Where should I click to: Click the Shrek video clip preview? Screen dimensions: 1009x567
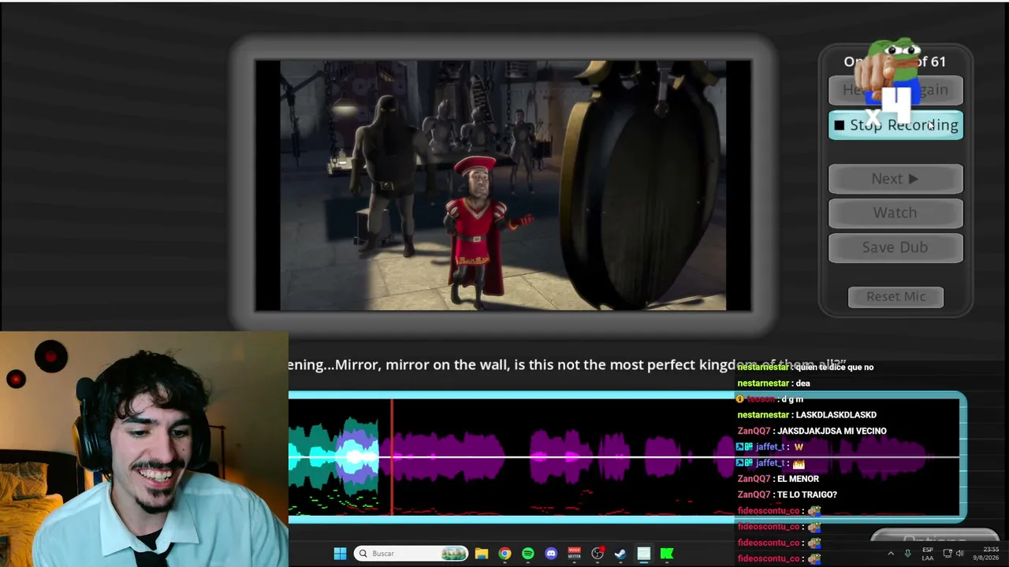[503, 185]
